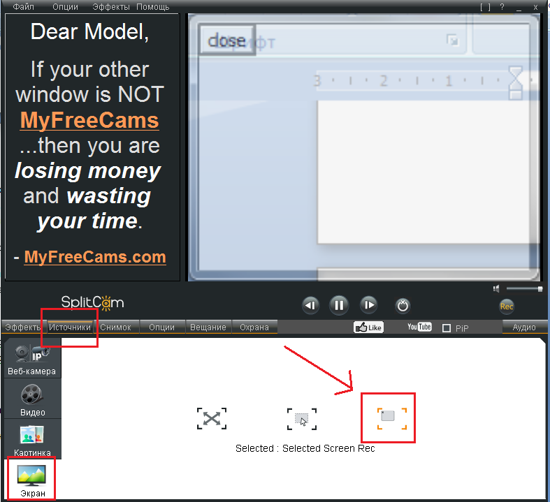Viewport: 550px width, 502px height.
Task: Click the video preview area
Action: pyautogui.click(x=363, y=147)
